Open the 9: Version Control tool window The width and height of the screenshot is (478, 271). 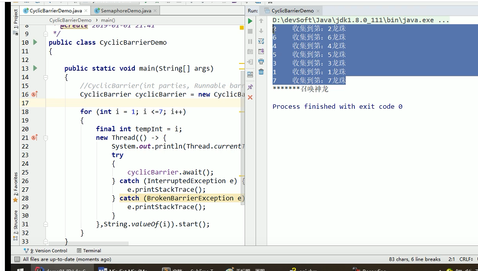pos(45,251)
